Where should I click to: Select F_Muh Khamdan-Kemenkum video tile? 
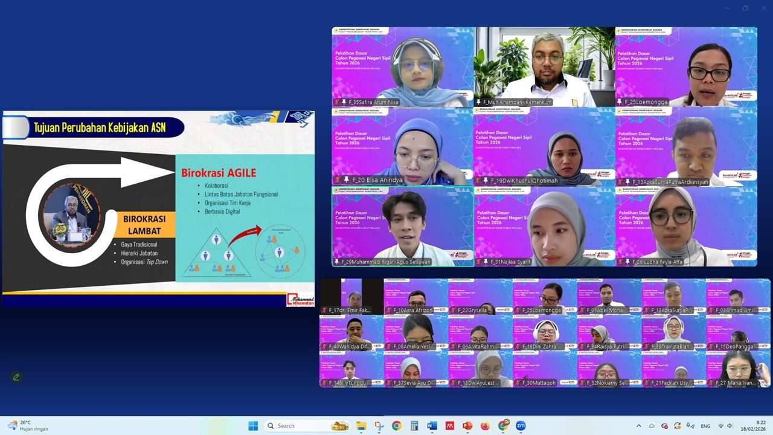[x=544, y=66]
